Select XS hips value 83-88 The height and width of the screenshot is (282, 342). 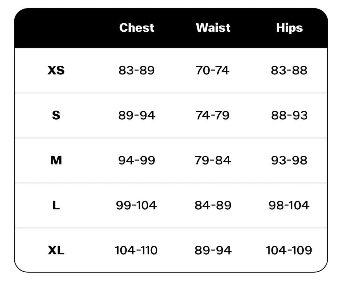(x=289, y=71)
